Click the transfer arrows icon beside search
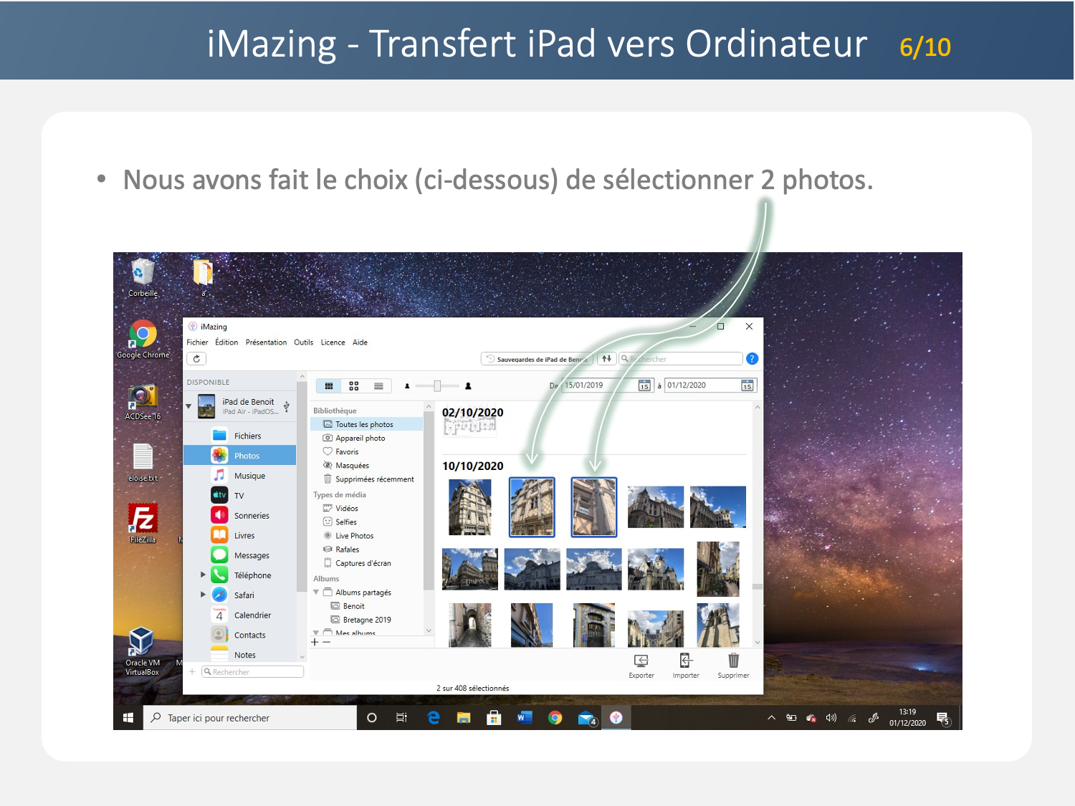1075x806 pixels. pyautogui.click(x=606, y=359)
